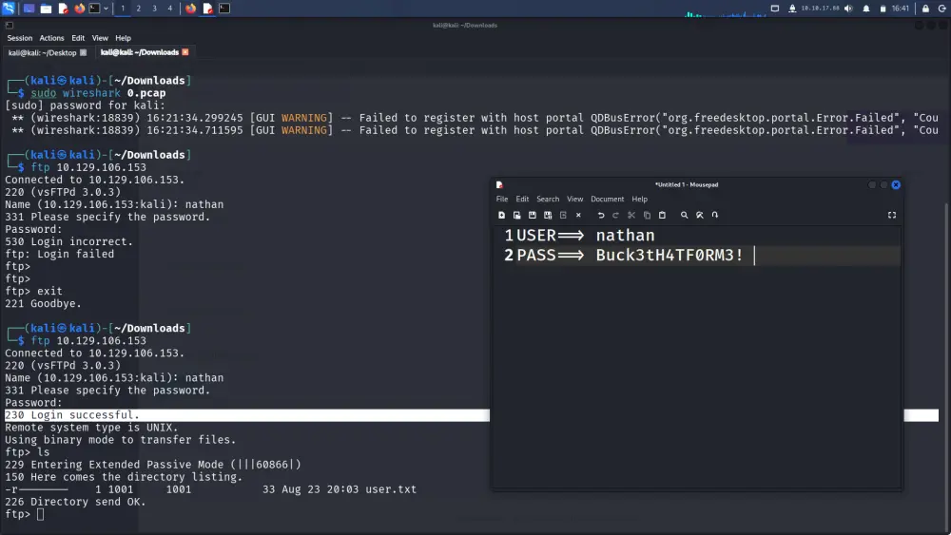Open the Kali applications menu
Viewport: 951px width, 535px height.
(9, 9)
